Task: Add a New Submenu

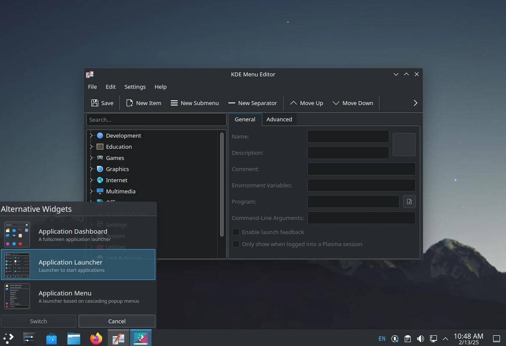Action: coord(194,103)
